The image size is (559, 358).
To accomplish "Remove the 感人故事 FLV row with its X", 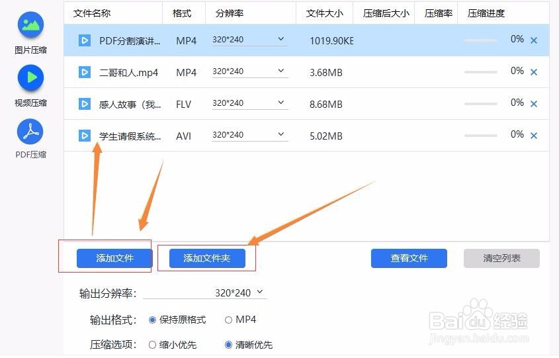I will [534, 104].
